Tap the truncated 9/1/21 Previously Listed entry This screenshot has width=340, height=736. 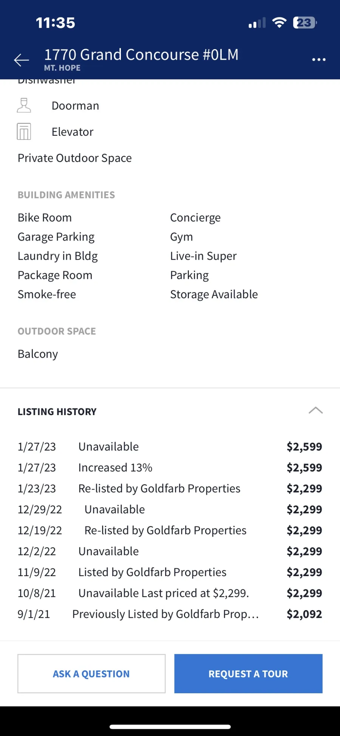[x=165, y=614]
